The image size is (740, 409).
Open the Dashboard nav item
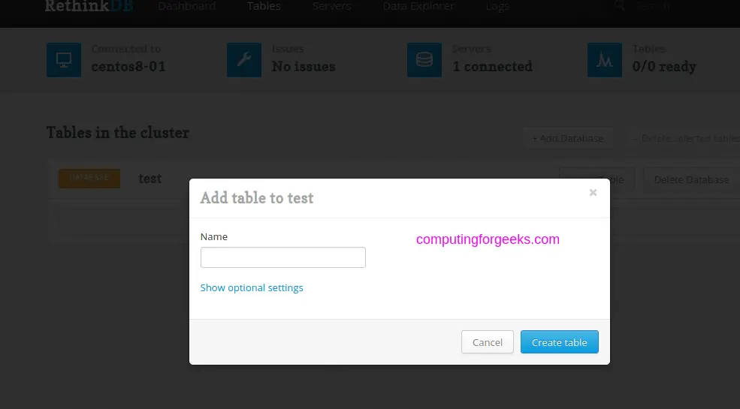click(x=187, y=6)
